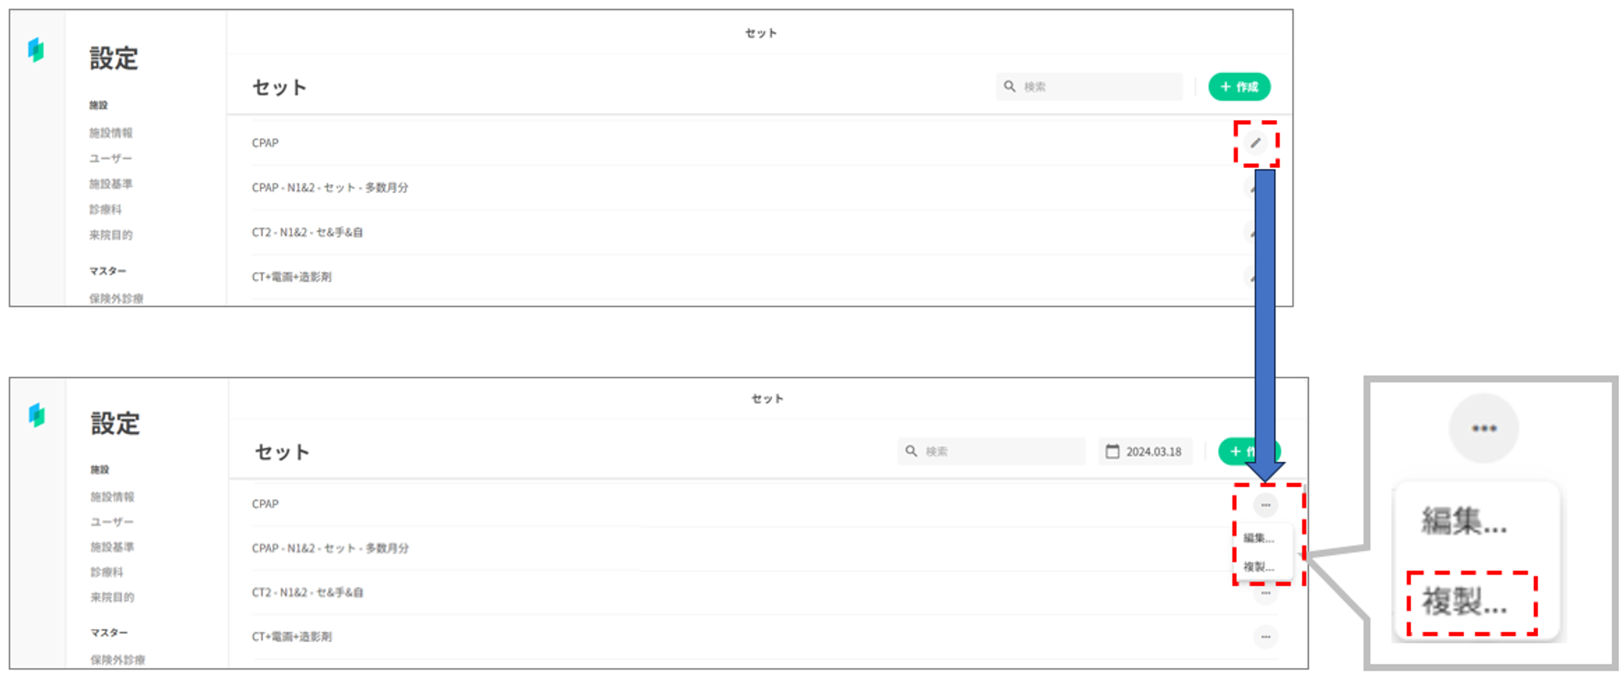
Task: Click the app logo in the top panel
Action: tap(36, 50)
